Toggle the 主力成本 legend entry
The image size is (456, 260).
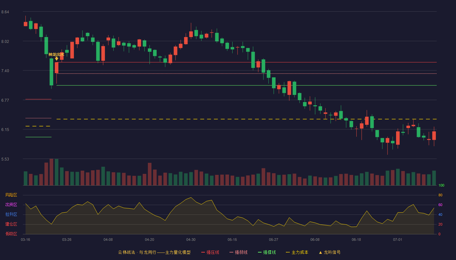tap(297, 252)
